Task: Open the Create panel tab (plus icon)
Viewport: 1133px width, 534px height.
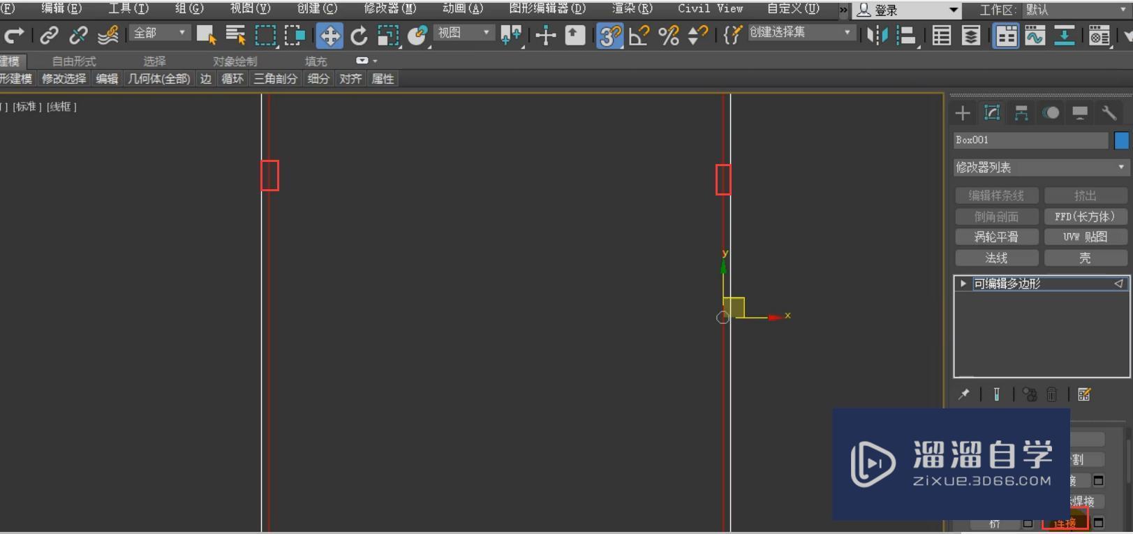Action: coord(963,113)
